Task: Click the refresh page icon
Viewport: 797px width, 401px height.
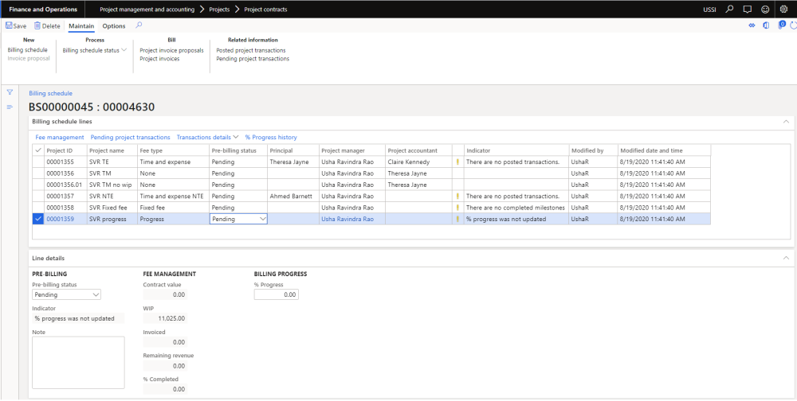Action: coord(792,26)
